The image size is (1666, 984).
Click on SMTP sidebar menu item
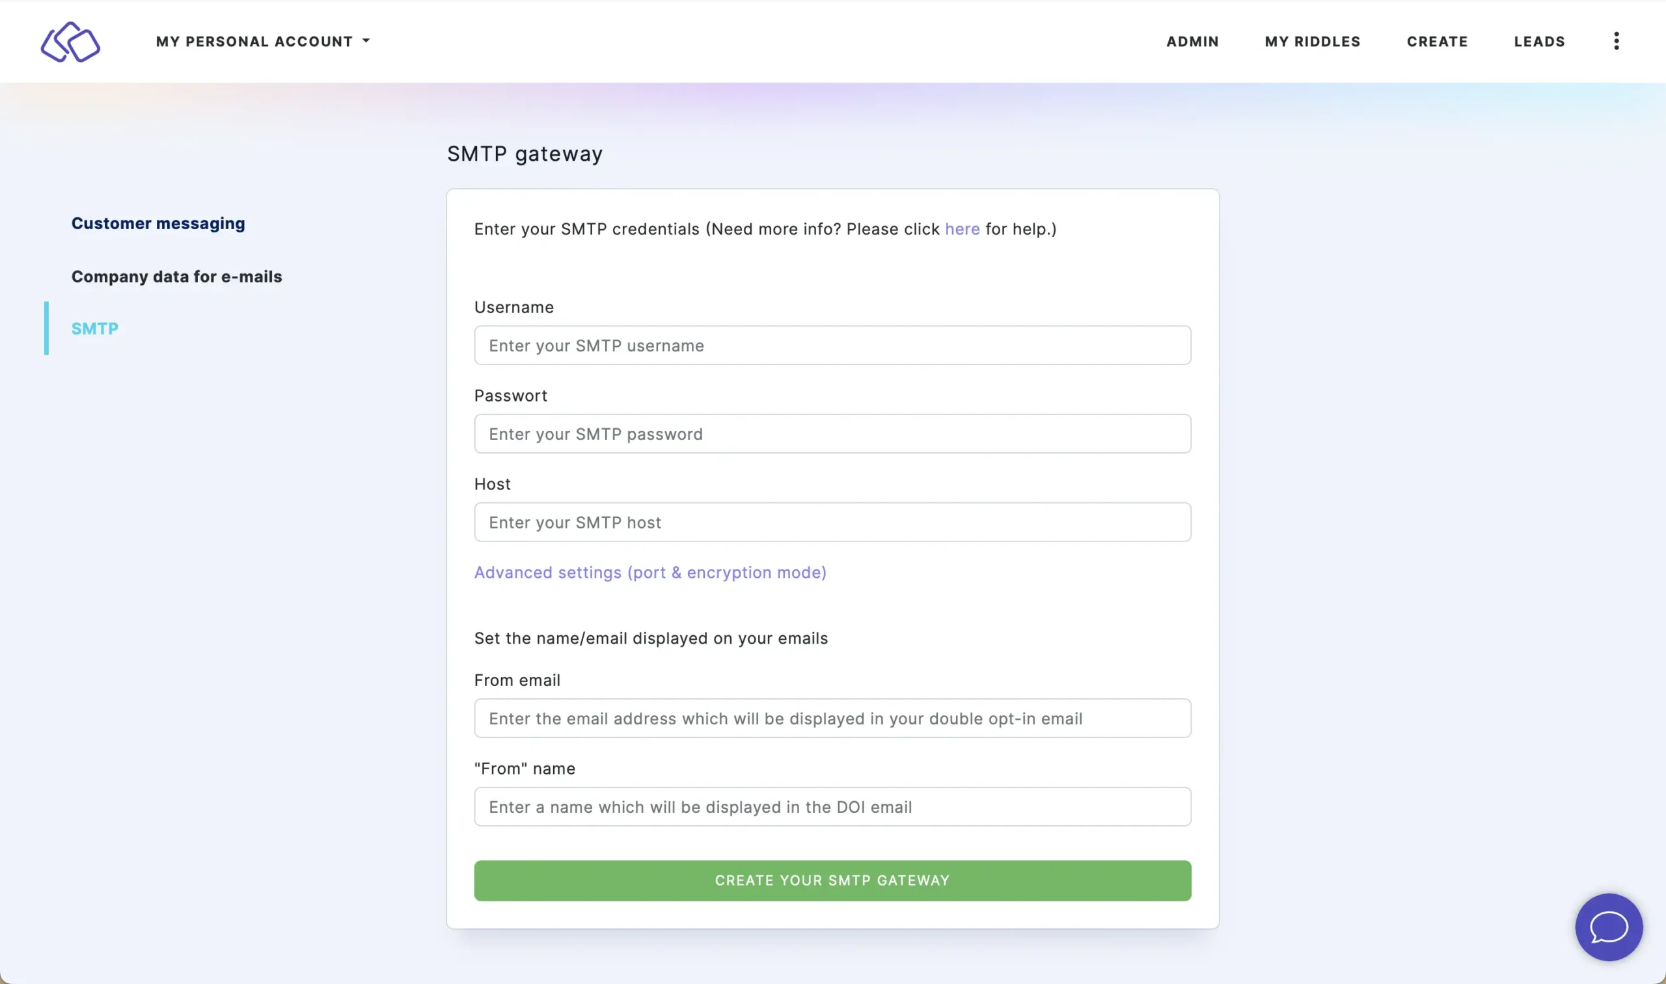click(x=95, y=328)
